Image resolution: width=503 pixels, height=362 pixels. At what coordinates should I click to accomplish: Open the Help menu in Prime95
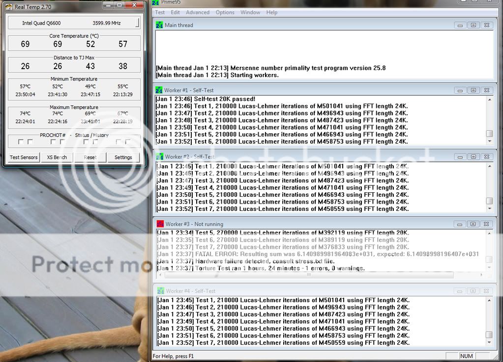pos(272,12)
